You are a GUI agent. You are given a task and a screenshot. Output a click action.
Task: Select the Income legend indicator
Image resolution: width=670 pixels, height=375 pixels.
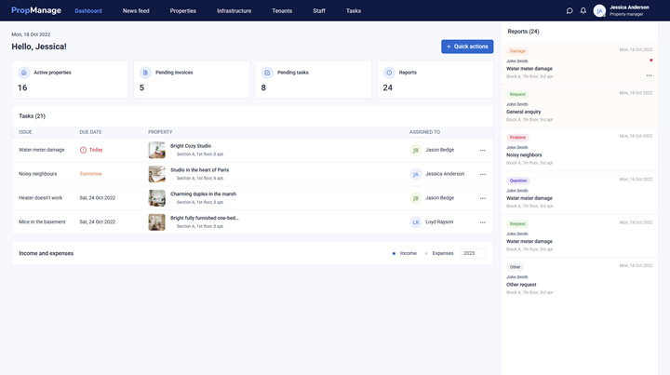click(394, 253)
